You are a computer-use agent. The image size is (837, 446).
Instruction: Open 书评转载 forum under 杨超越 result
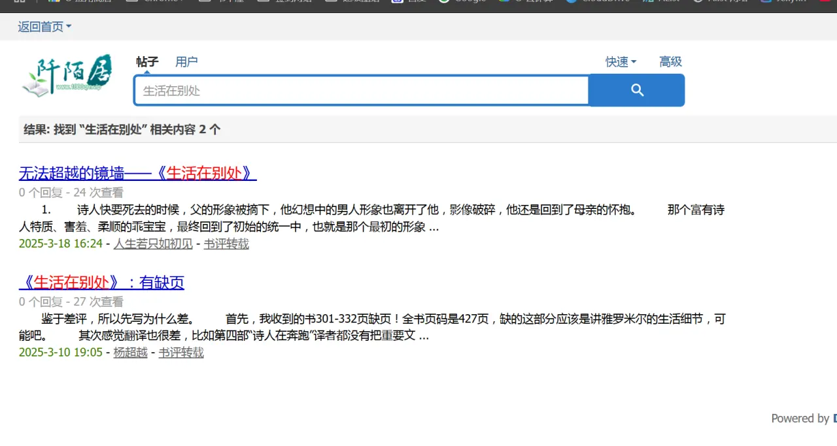[x=181, y=352]
